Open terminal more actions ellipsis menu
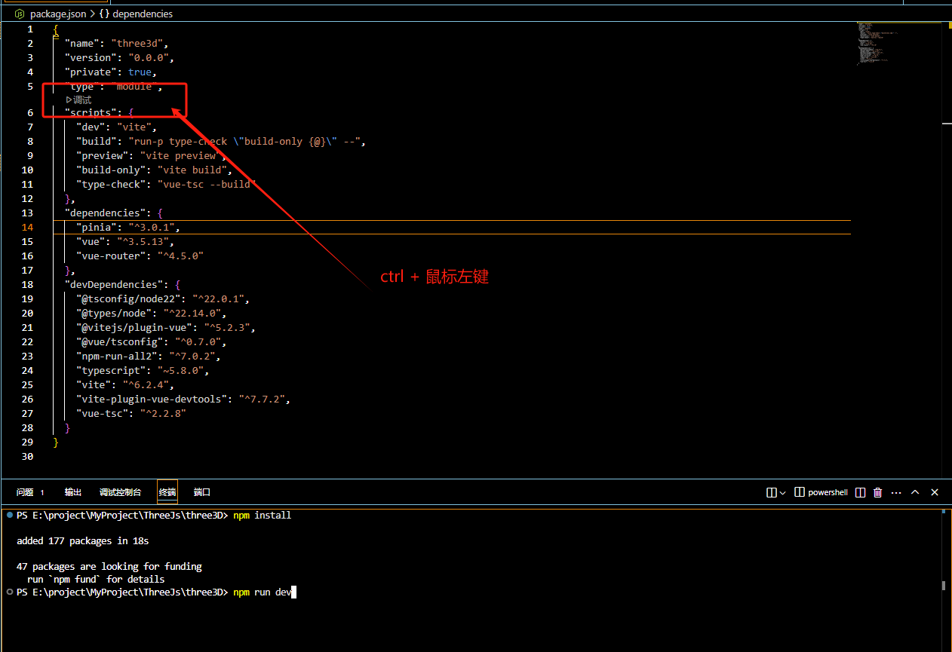Screen dimensions: 952x652 [x=896, y=492]
